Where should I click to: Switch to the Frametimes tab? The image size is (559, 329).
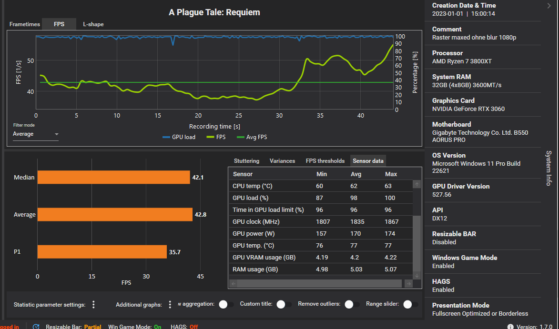click(25, 24)
